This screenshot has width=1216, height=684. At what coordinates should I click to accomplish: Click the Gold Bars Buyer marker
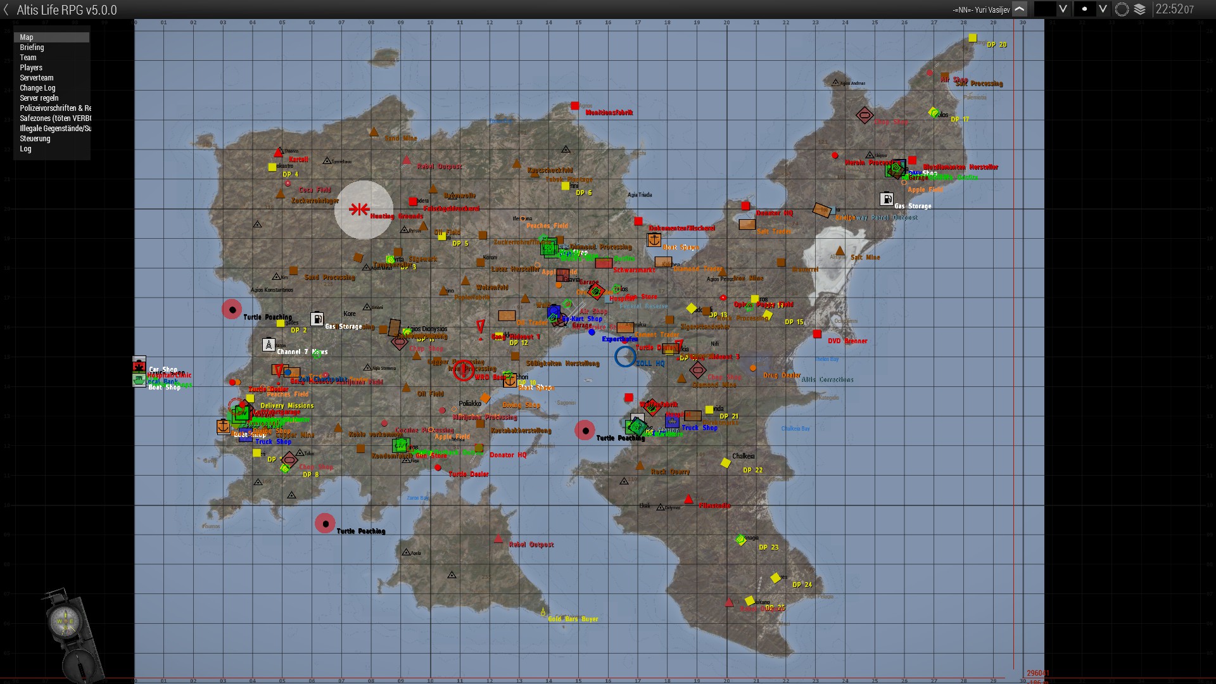[543, 612]
